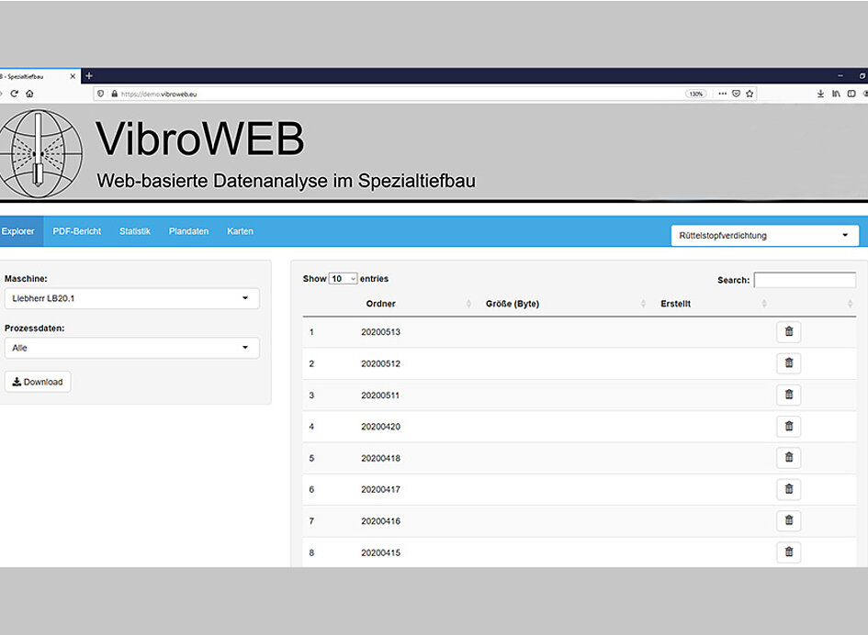
Task: Close the Spezialtiefbau browser tab
Action: tap(73, 76)
